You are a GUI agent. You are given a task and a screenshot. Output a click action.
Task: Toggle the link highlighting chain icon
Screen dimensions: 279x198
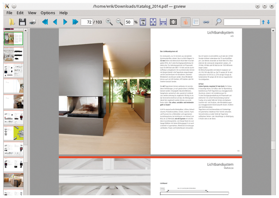206,22
